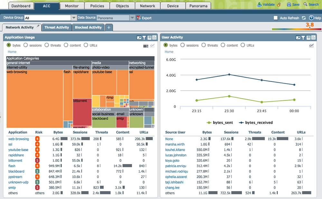Screen dimensions: 322x199
Task: Select content radio in Application Usage
Action: tap(66, 45)
